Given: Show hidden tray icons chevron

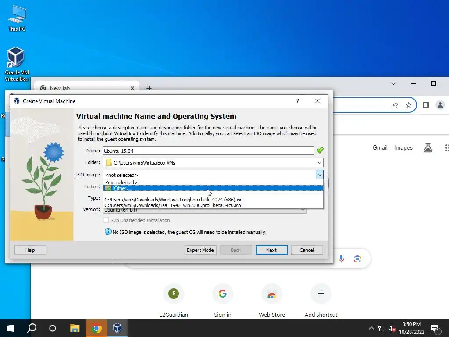Looking at the screenshot, I should point(371,328).
